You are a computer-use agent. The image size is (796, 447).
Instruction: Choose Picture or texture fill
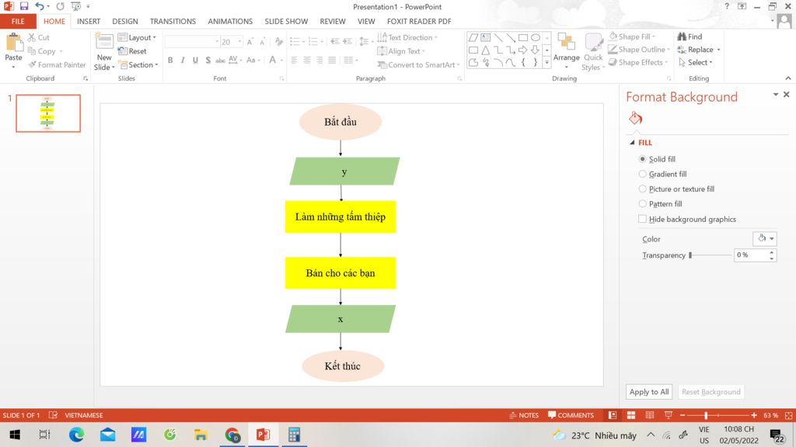pos(642,189)
